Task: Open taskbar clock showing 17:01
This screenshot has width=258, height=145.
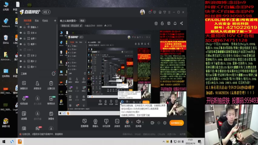Action: click(x=190, y=141)
